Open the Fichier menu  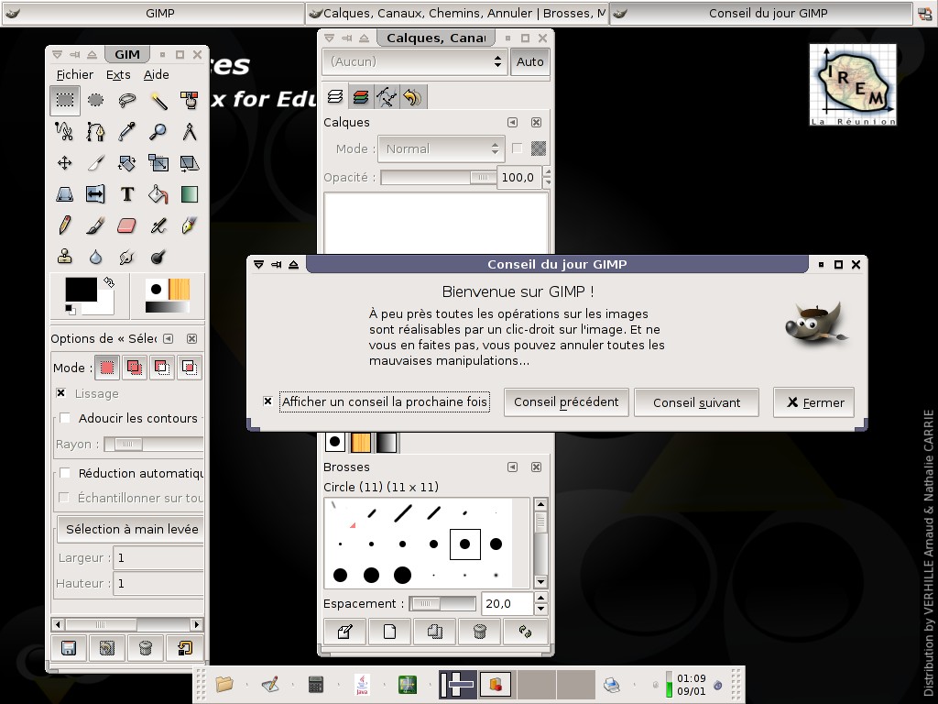tap(74, 75)
